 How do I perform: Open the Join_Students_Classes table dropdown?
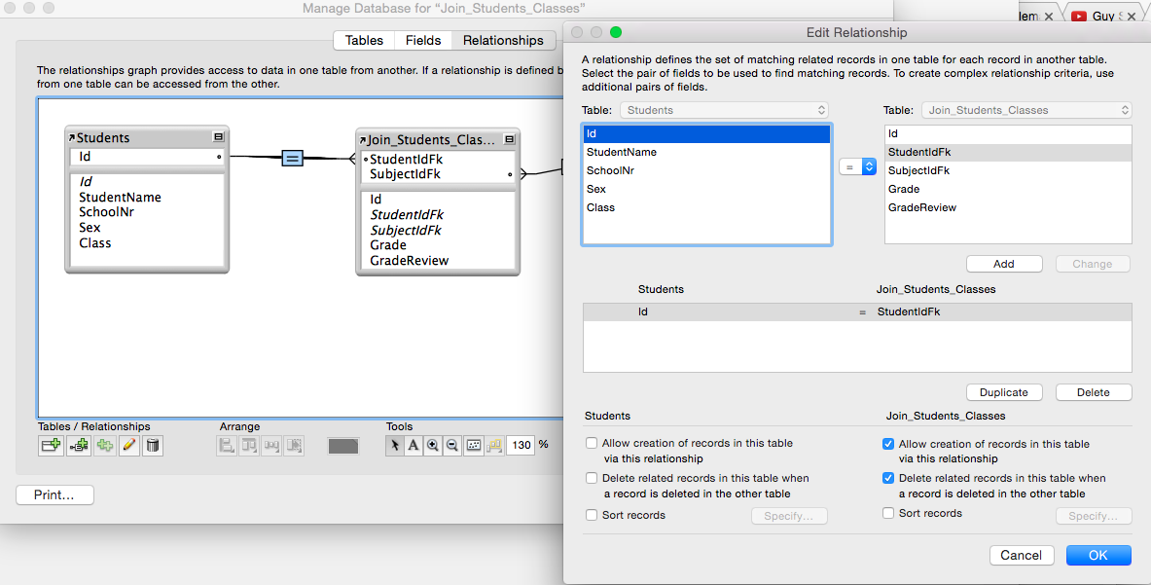(1026, 110)
